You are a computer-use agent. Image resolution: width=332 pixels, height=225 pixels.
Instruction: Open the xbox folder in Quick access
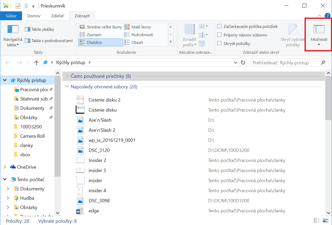coord(25,155)
